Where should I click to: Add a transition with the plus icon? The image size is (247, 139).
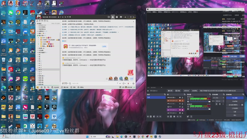click(216, 104)
